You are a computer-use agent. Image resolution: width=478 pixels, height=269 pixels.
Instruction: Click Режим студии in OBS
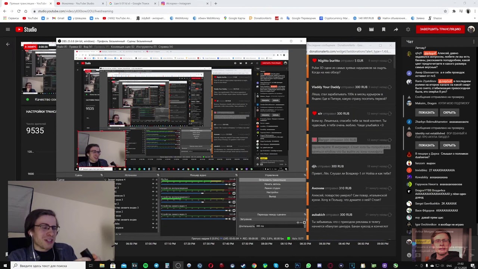[x=272, y=188]
